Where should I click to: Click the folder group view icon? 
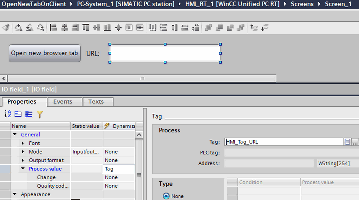click(18, 114)
